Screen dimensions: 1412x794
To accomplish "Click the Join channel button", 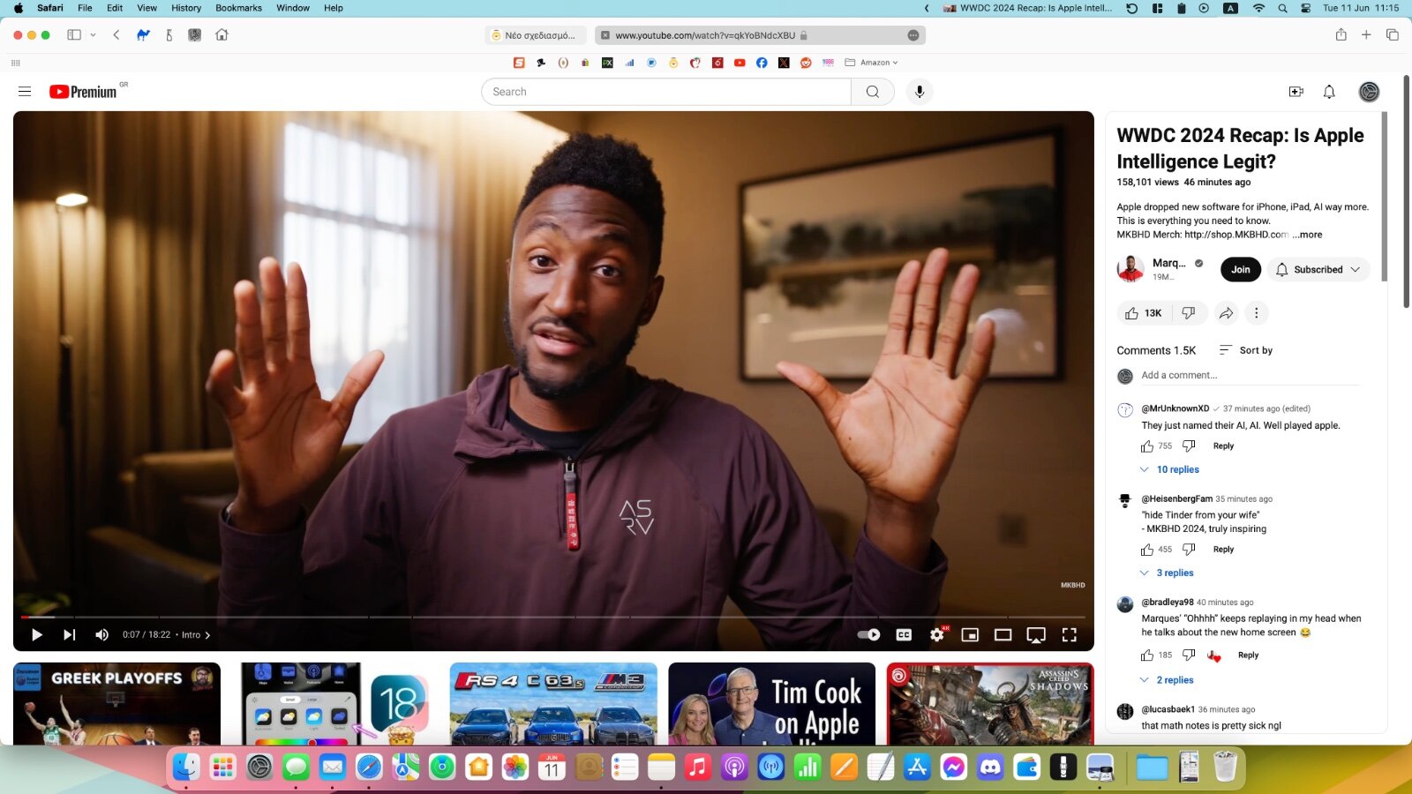I will pyautogui.click(x=1241, y=270).
